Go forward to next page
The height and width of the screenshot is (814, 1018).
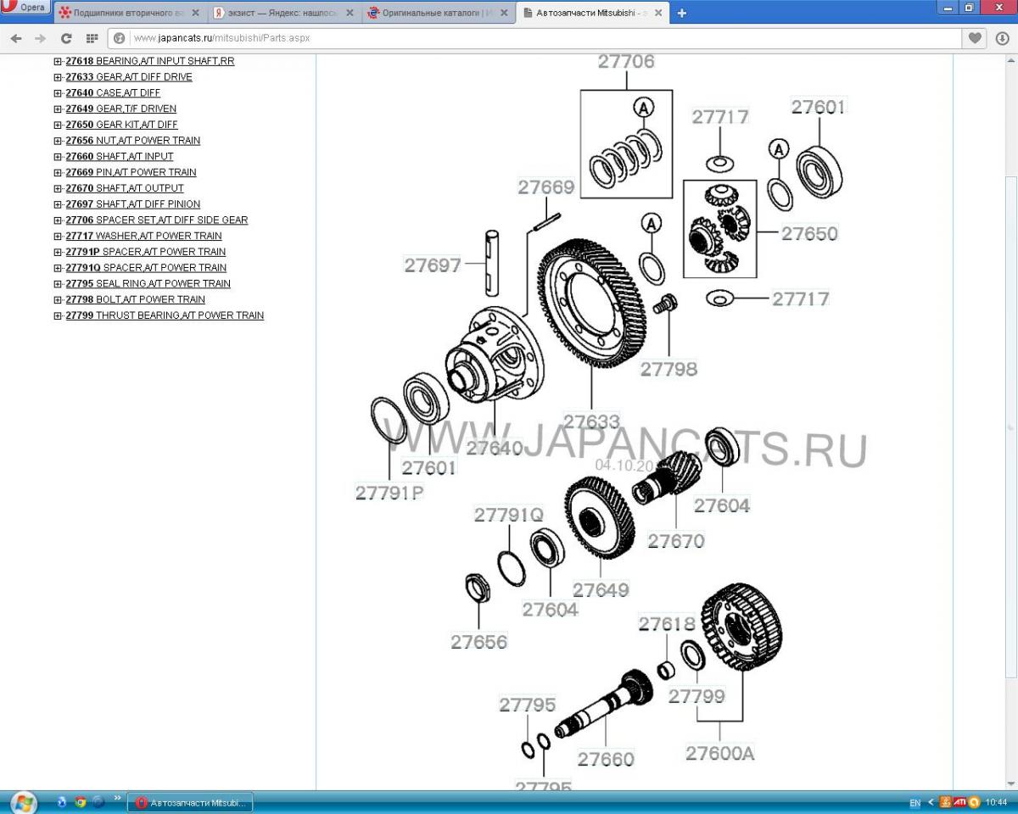click(40, 39)
